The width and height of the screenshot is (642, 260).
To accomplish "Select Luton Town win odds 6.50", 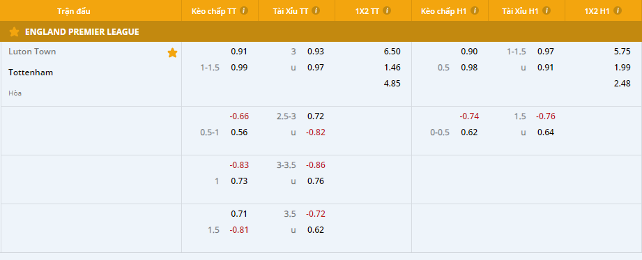I will 392,52.
